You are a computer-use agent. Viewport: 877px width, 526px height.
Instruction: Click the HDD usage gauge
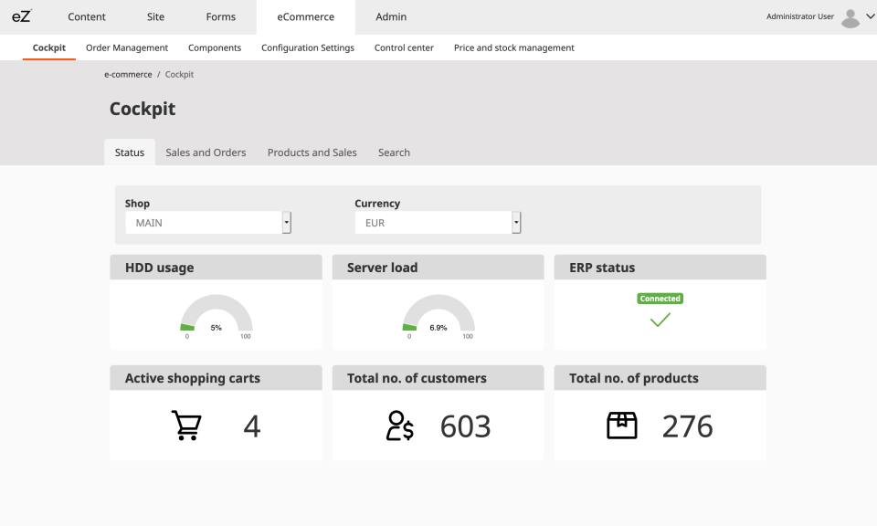[x=216, y=312]
